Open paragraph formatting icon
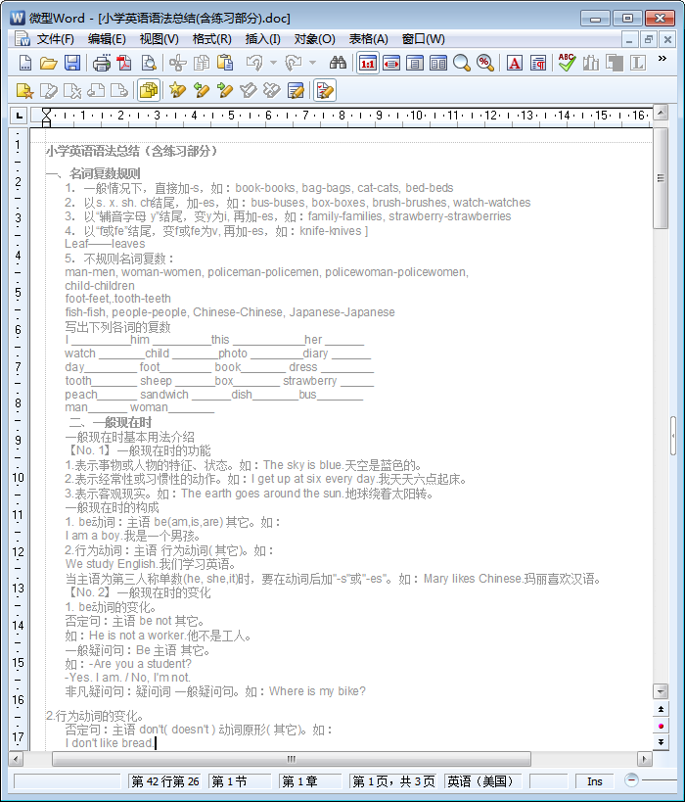This screenshot has height=802, width=685. point(538,63)
